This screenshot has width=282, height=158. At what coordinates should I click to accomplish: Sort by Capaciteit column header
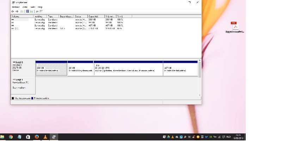pos(96,16)
